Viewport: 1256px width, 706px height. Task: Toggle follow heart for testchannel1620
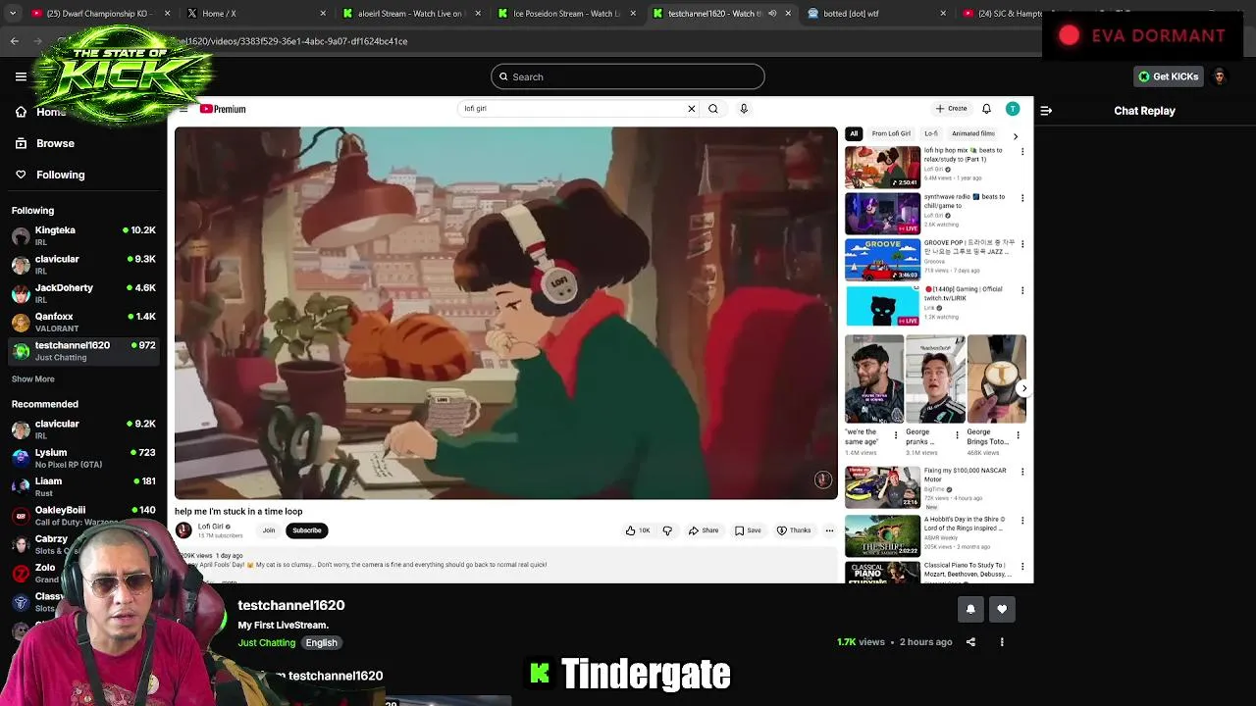[x=1002, y=609]
